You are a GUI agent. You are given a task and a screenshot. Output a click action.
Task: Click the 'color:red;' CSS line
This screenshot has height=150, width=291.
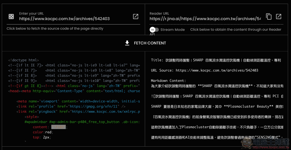click(43, 132)
